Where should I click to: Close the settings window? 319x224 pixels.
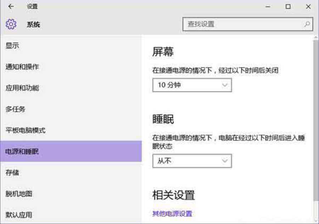(308, 6)
